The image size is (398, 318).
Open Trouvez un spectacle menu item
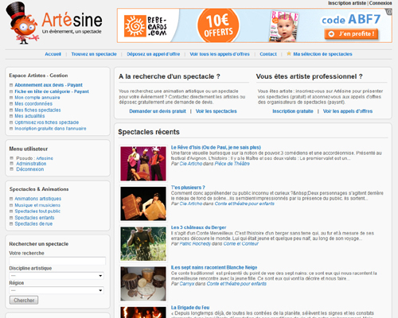point(94,54)
